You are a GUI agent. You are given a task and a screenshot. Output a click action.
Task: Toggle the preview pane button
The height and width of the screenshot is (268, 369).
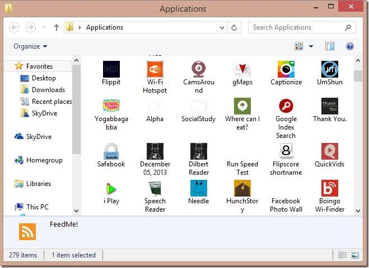(330, 46)
